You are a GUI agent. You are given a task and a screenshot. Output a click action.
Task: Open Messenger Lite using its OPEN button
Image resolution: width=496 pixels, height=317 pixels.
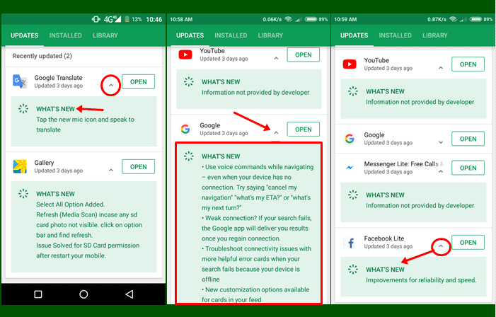pyautogui.click(x=468, y=168)
